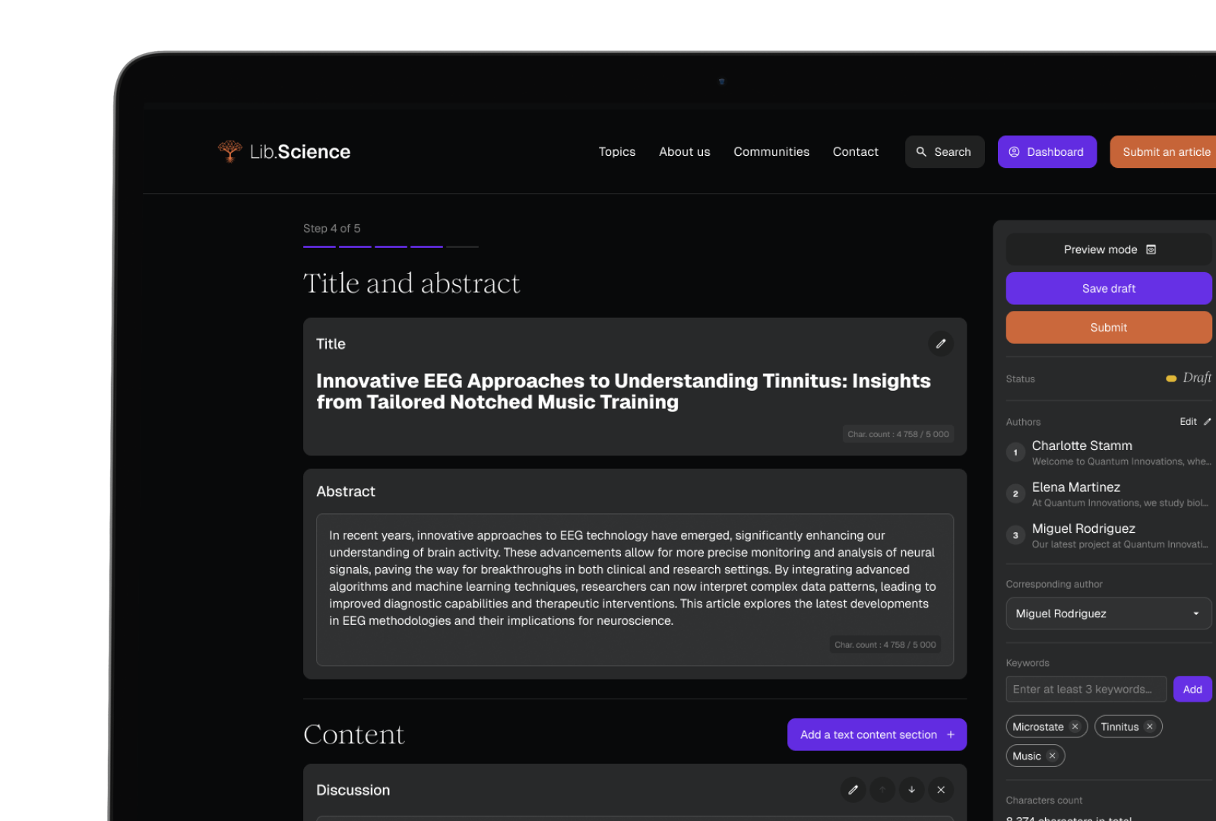Click the fifth step progress bar segment

click(x=462, y=246)
